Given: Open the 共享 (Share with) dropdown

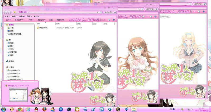Looking at the screenshot, I should pos(31,20).
